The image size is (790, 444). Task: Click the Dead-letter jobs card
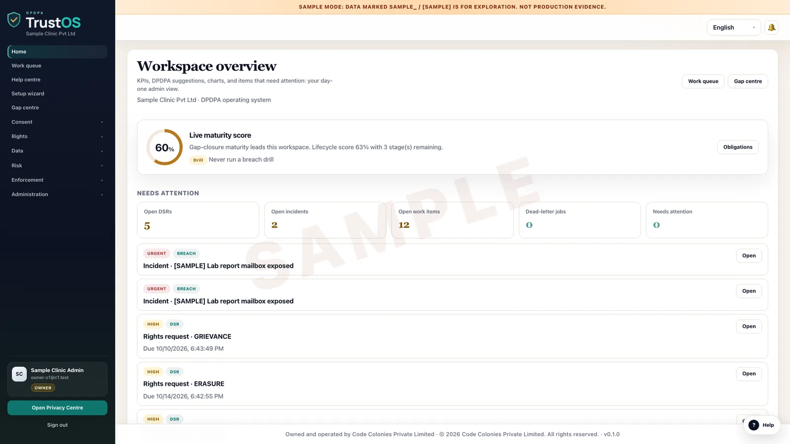[580, 220]
